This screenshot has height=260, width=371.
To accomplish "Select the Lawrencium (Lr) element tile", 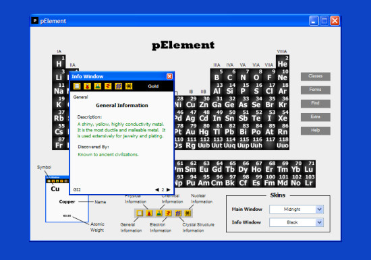I will 309,181.
